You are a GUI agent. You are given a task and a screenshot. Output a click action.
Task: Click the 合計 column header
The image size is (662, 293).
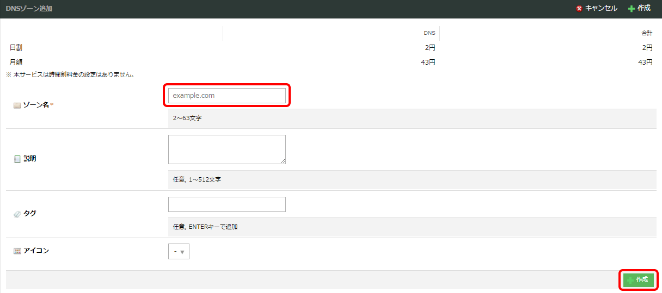tap(647, 33)
